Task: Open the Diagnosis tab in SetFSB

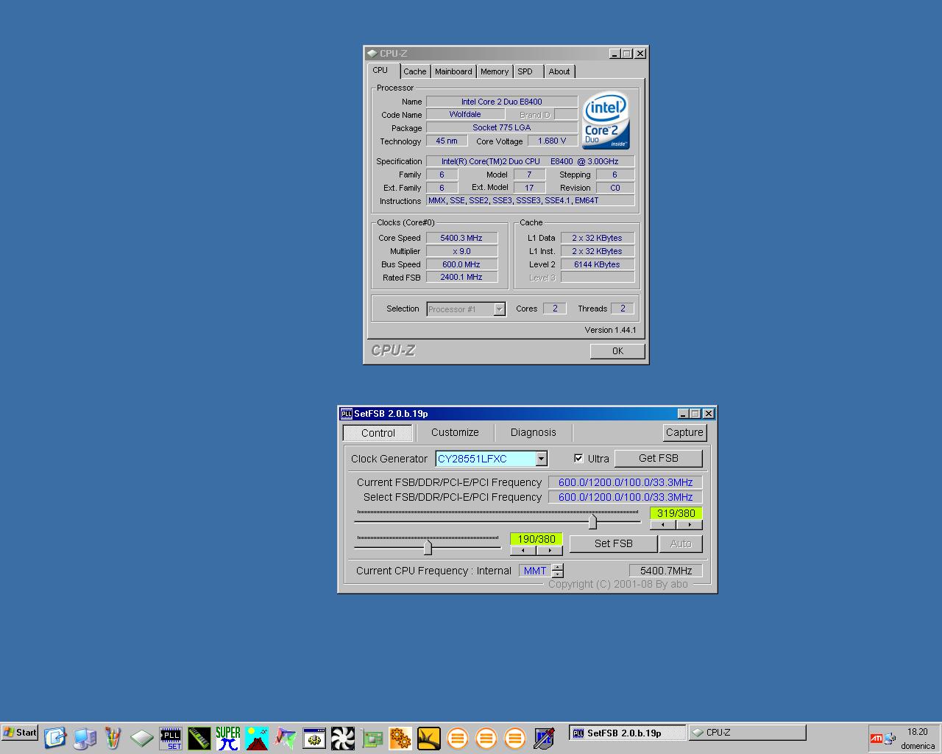Action: (534, 432)
